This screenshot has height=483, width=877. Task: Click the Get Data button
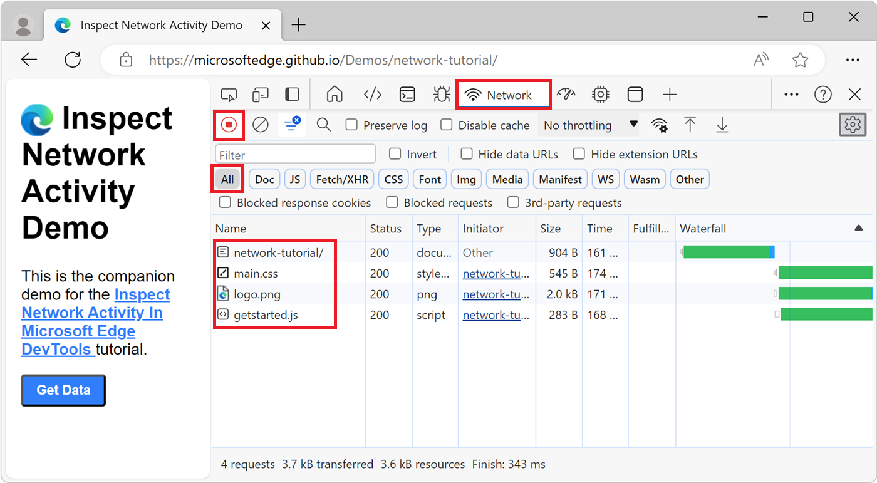(63, 390)
